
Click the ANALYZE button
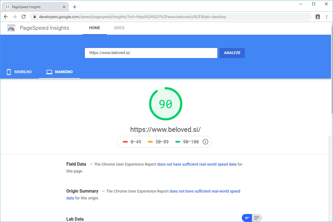click(232, 53)
